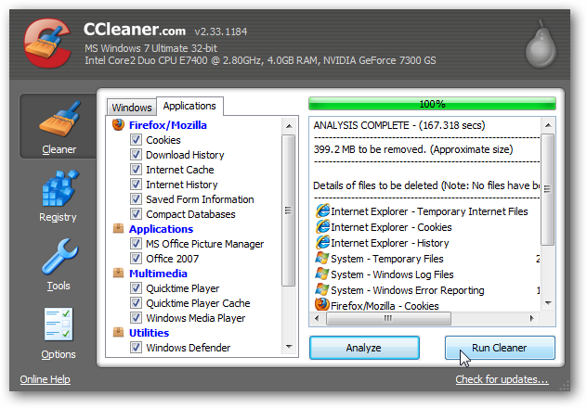Click the green 100% progress bar
The height and width of the screenshot is (408, 587).
(432, 104)
